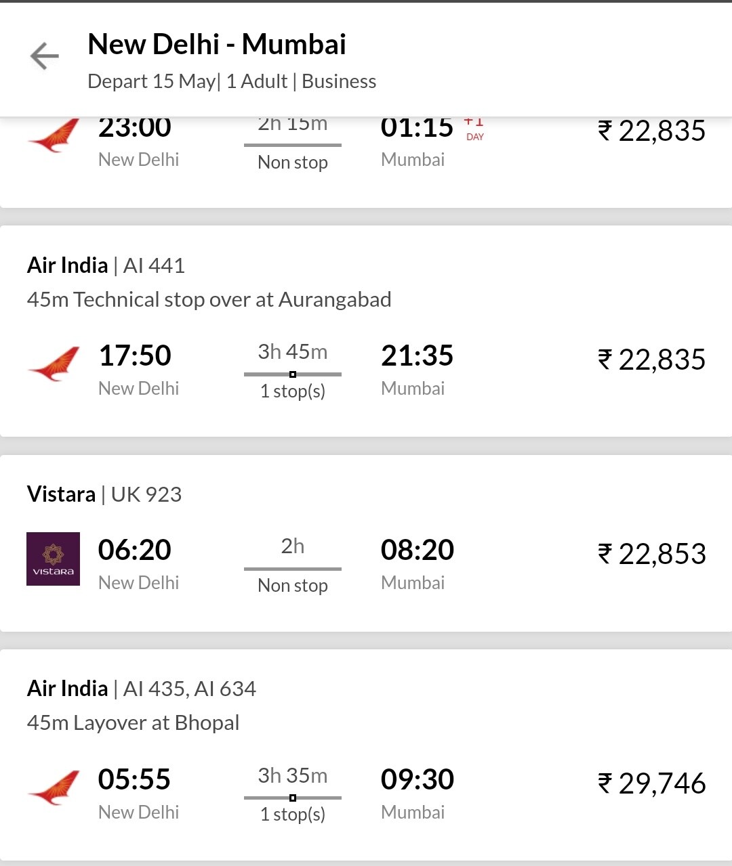The width and height of the screenshot is (732, 866).
Task: Tap 45m Layover at Bhopal note
Action: pyautogui.click(x=133, y=722)
